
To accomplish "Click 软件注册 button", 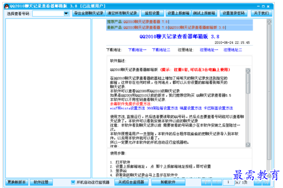I will point(41,182).
